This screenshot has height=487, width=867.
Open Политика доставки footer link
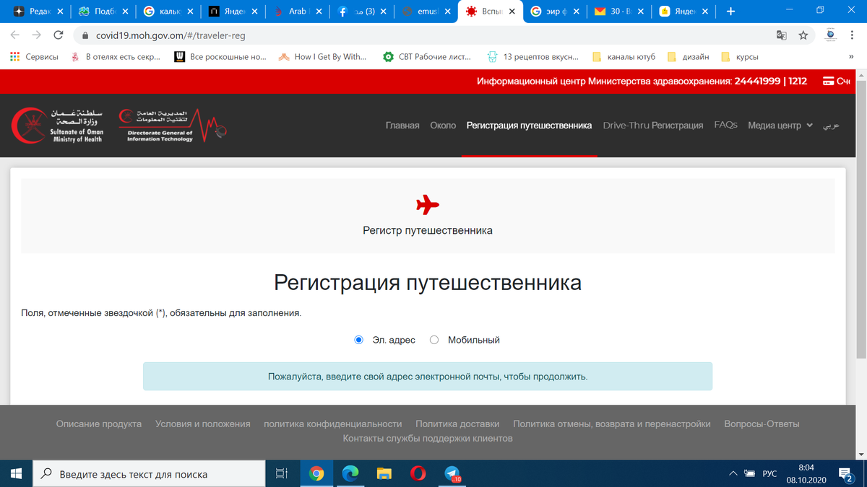click(x=457, y=424)
